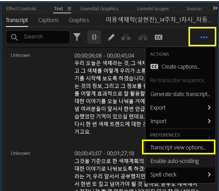The height and width of the screenshot is (191, 219).
Task: Open the Lumetri Scopes panel tab
Action: 153,9
